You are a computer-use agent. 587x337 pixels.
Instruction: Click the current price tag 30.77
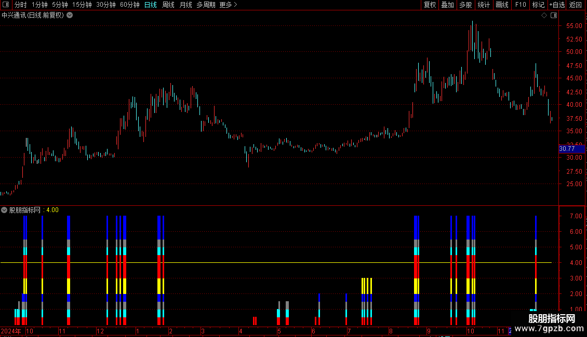click(571, 149)
